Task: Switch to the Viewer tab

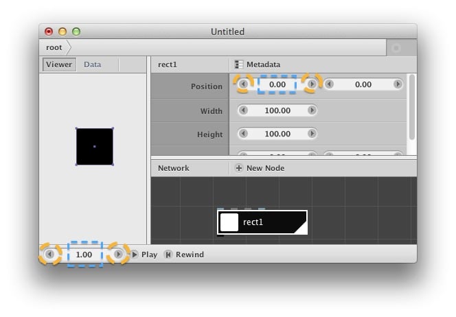Action: click(59, 64)
